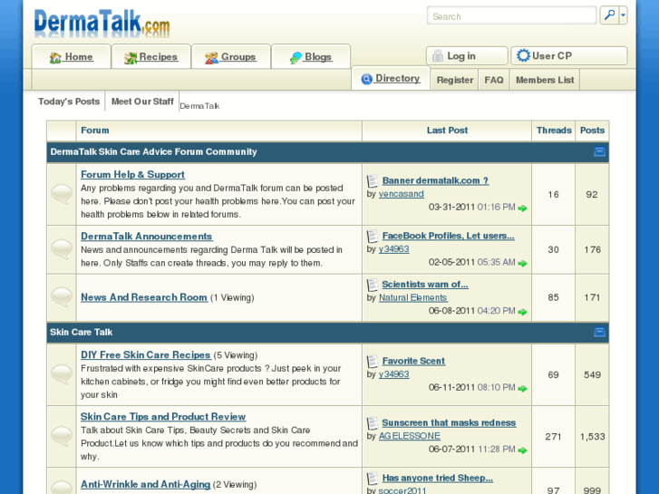
Task: Click the gear icon in the User CP button
Action: click(x=523, y=55)
